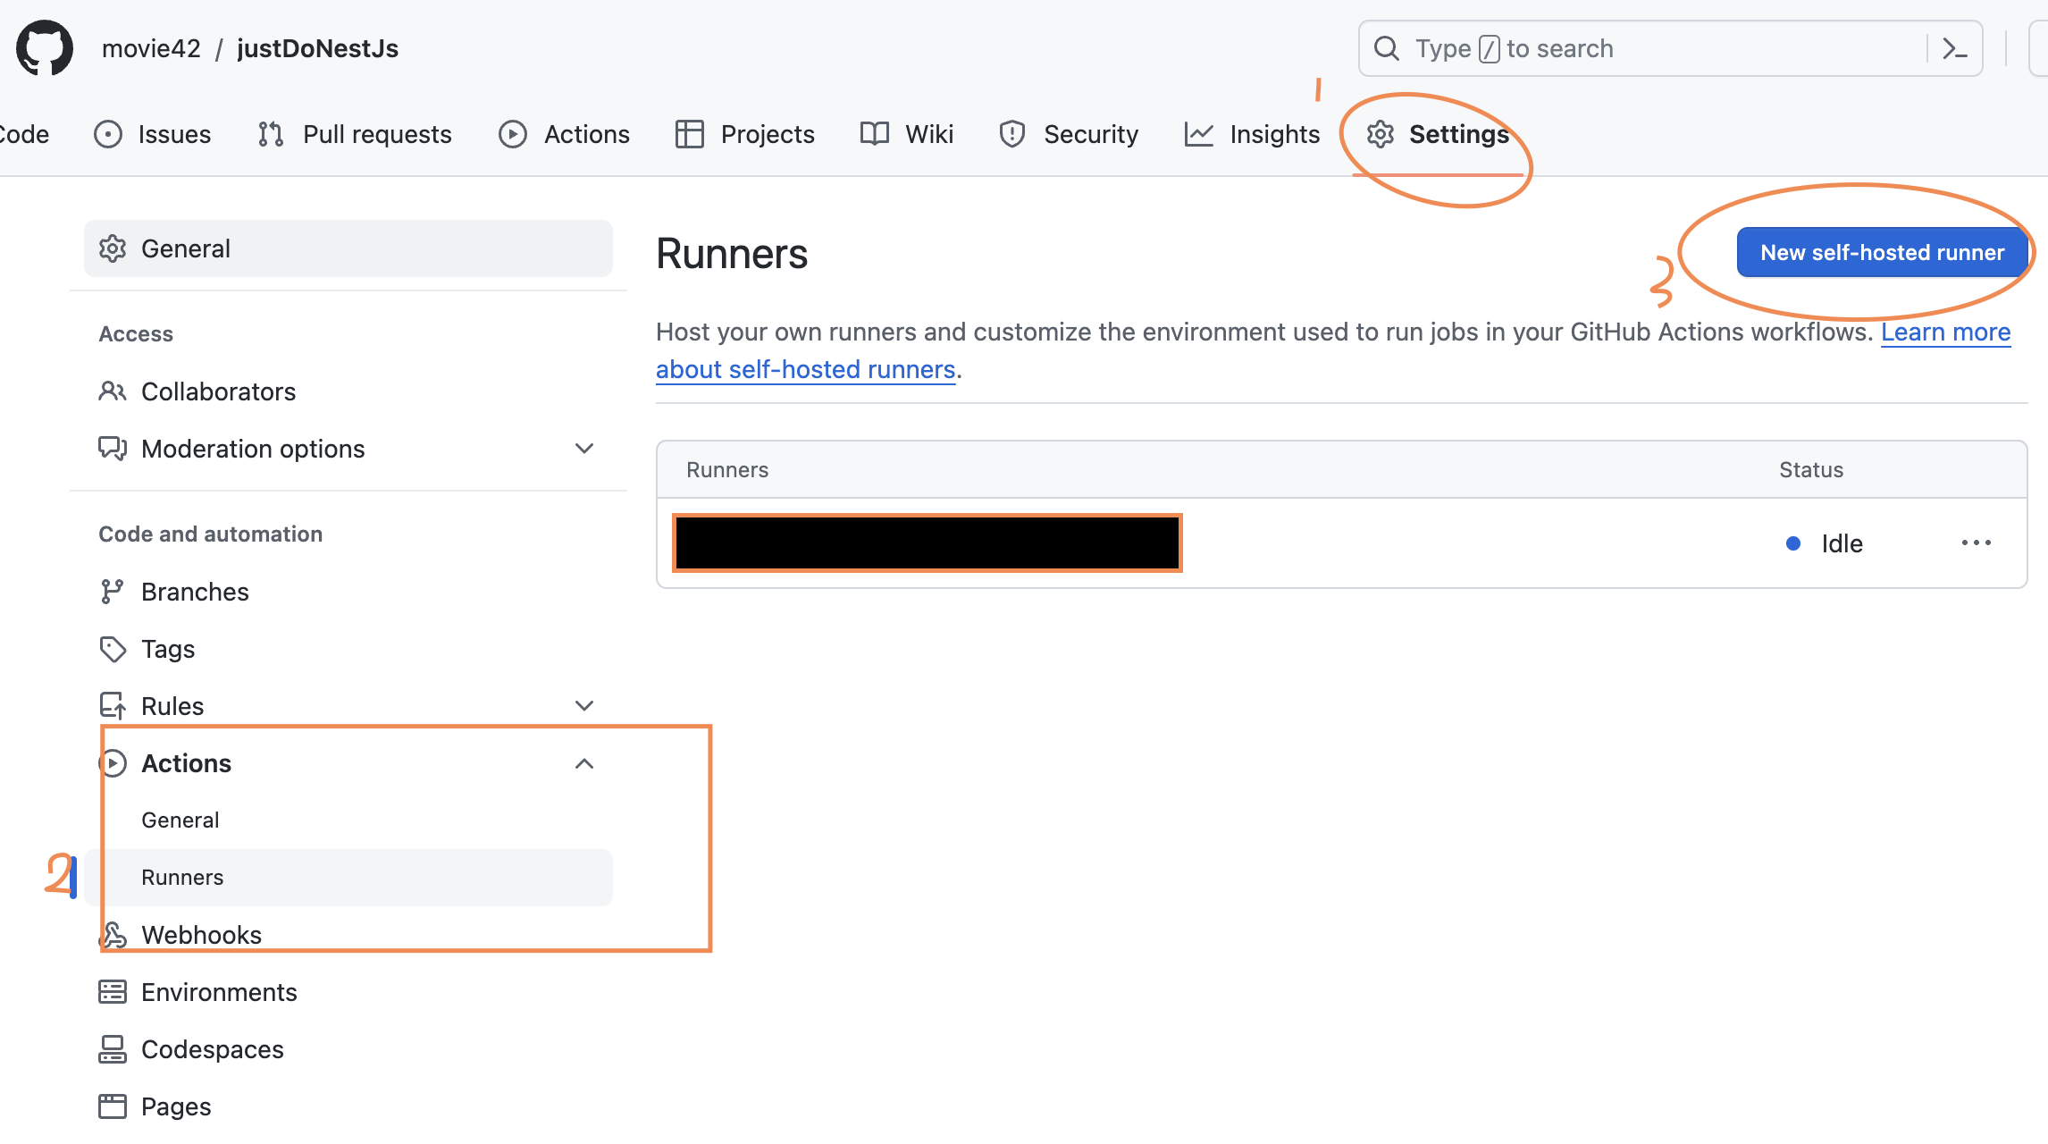2048x1144 pixels.
Task: Open the Projects tab
Action: pyautogui.click(x=745, y=134)
